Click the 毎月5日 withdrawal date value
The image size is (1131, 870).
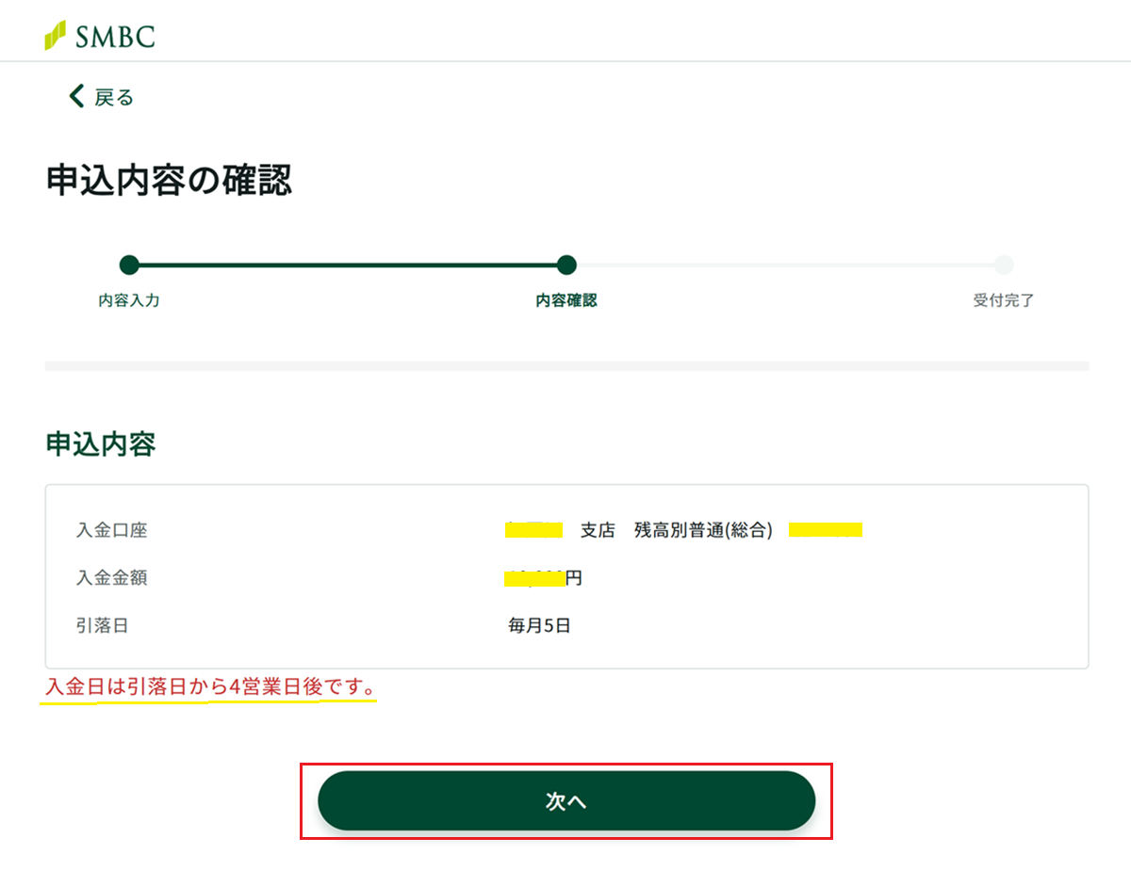click(539, 625)
